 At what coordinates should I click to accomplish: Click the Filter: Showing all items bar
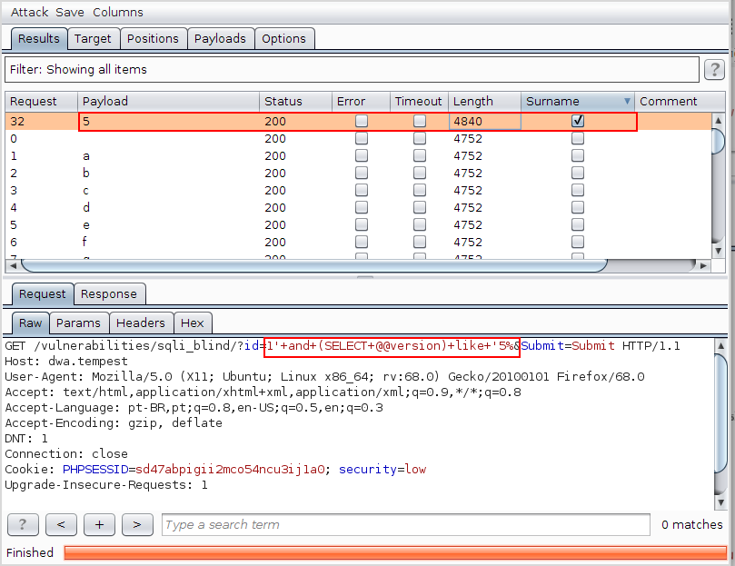coord(350,70)
